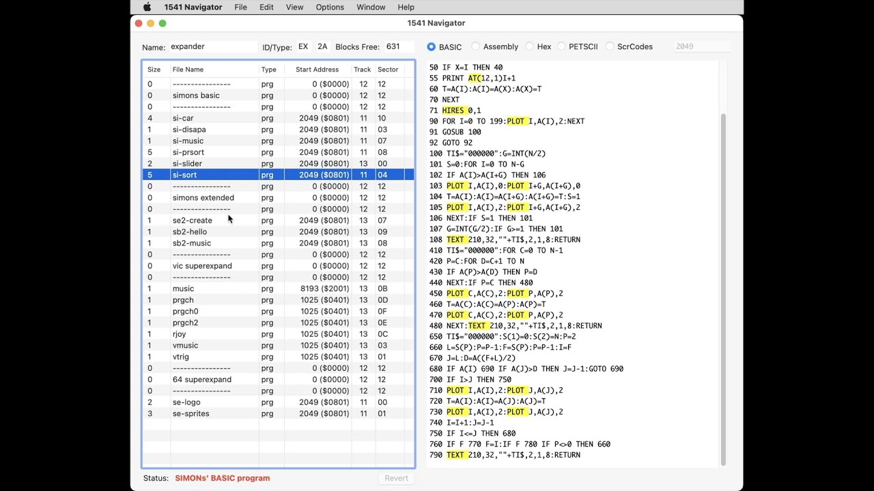This screenshot has width=874, height=491.
Task: Select the 'si-disapa' file row
Action: click(x=278, y=130)
